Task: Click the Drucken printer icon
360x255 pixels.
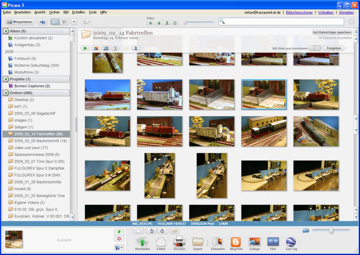Action: tap(179, 242)
